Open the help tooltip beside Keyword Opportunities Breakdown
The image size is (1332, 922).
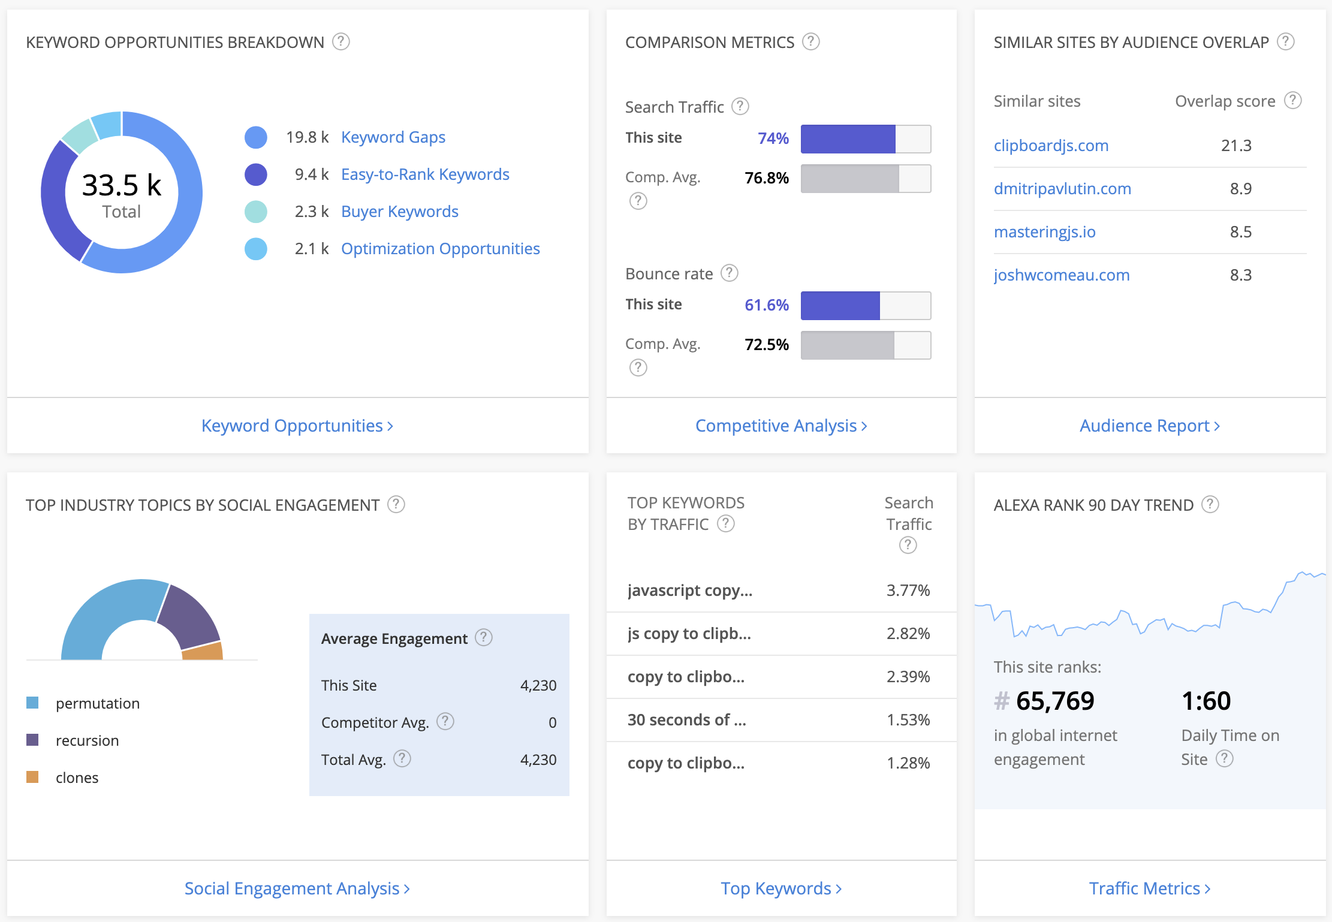(340, 41)
